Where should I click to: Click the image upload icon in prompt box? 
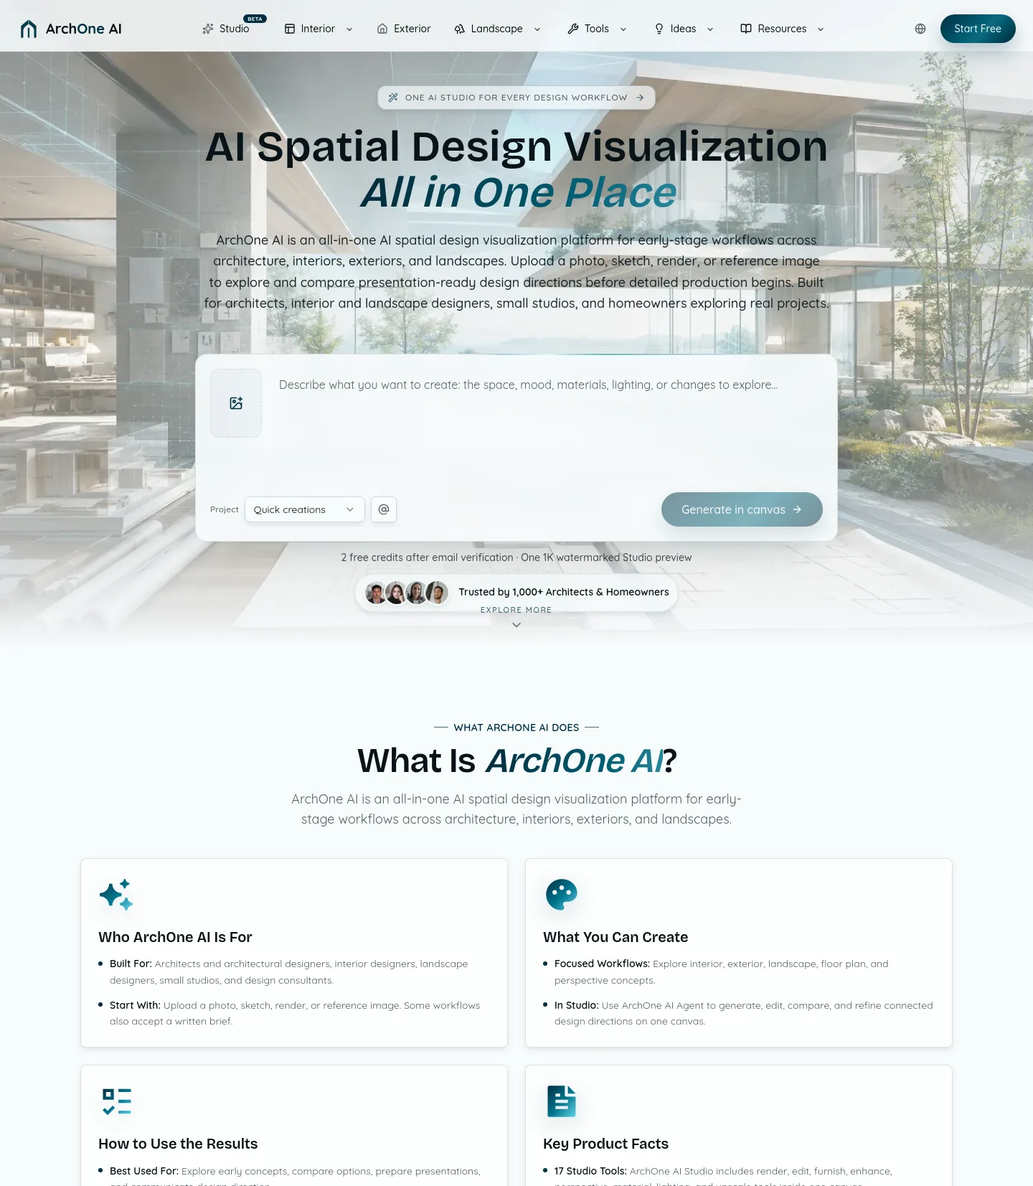(236, 403)
